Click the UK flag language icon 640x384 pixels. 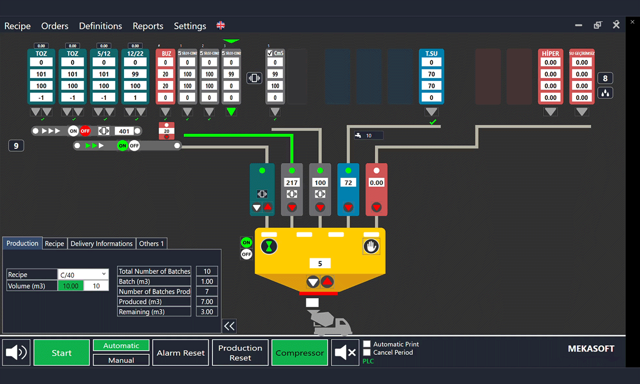(220, 25)
